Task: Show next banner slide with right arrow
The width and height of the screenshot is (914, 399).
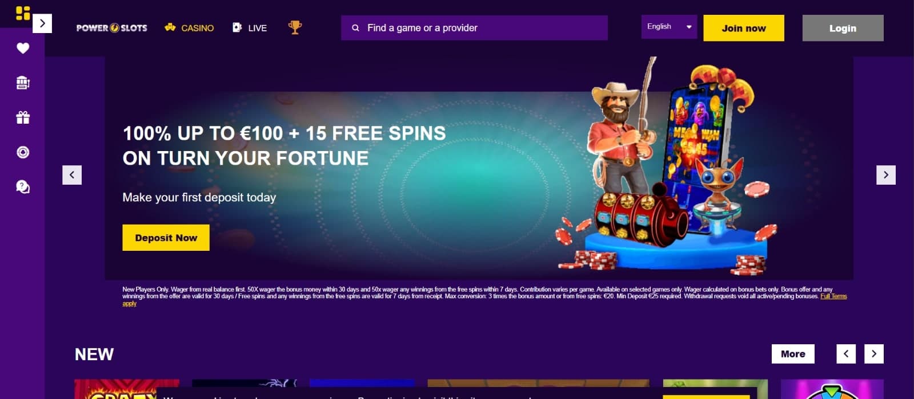Action: coord(886,175)
